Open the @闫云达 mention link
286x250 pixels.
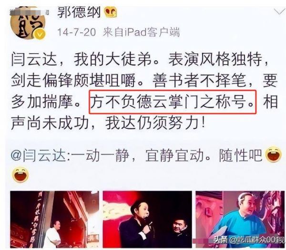pyautogui.click(x=38, y=155)
